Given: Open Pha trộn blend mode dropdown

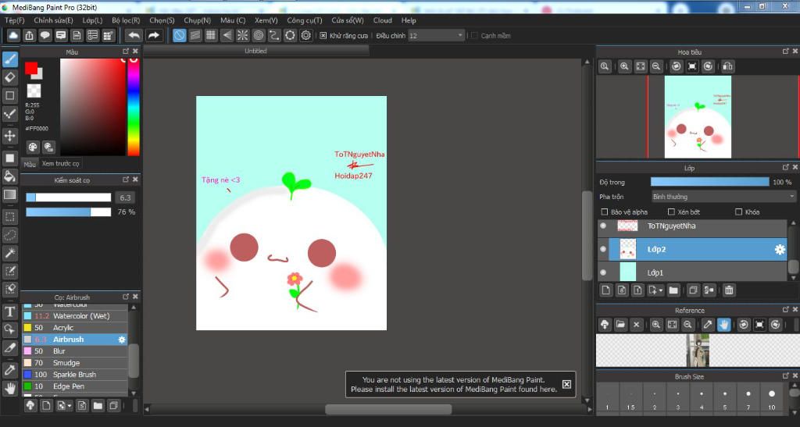Looking at the screenshot, I should pyautogui.click(x=723, y=197).
